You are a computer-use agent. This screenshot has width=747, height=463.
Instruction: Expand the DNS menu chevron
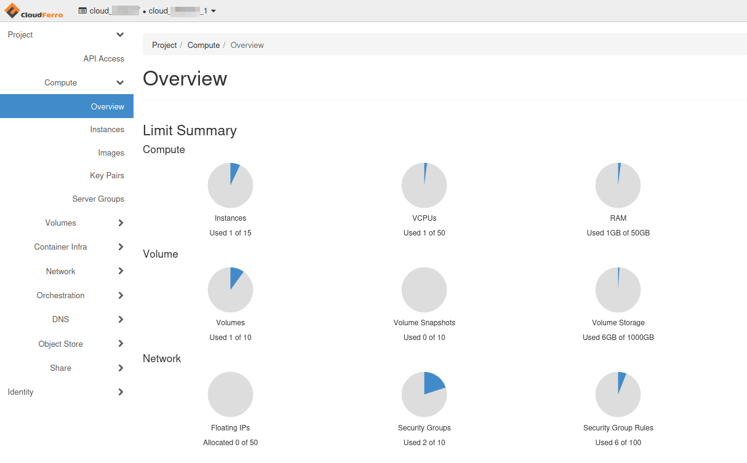pos(121,320)
